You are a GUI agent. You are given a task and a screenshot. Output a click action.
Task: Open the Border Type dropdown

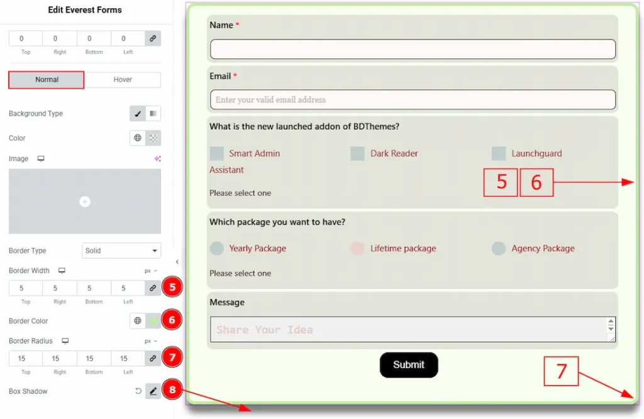[x=121, y=251]
